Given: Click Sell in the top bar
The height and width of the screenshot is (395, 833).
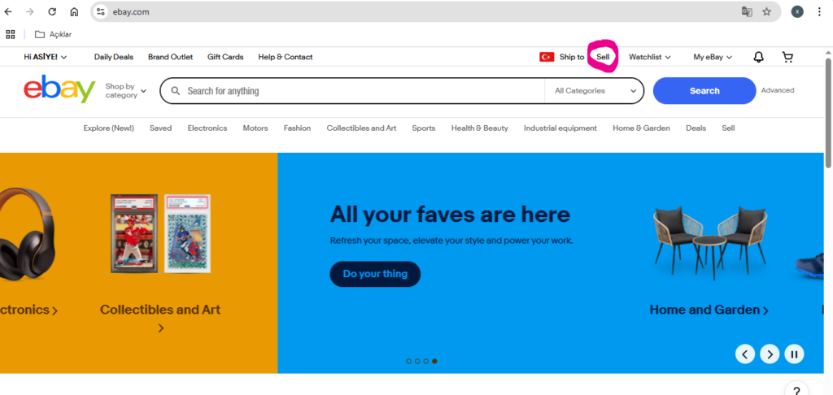Looking at the screenshot, I should pyautogui.click(x=603, y=57).
